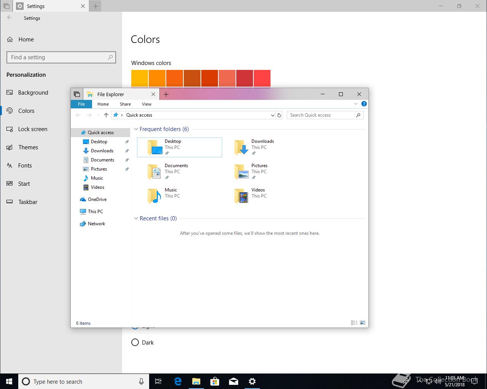Go up one level in File Explorer
This screenshot has width=487, height=389.
click(106, 115)
